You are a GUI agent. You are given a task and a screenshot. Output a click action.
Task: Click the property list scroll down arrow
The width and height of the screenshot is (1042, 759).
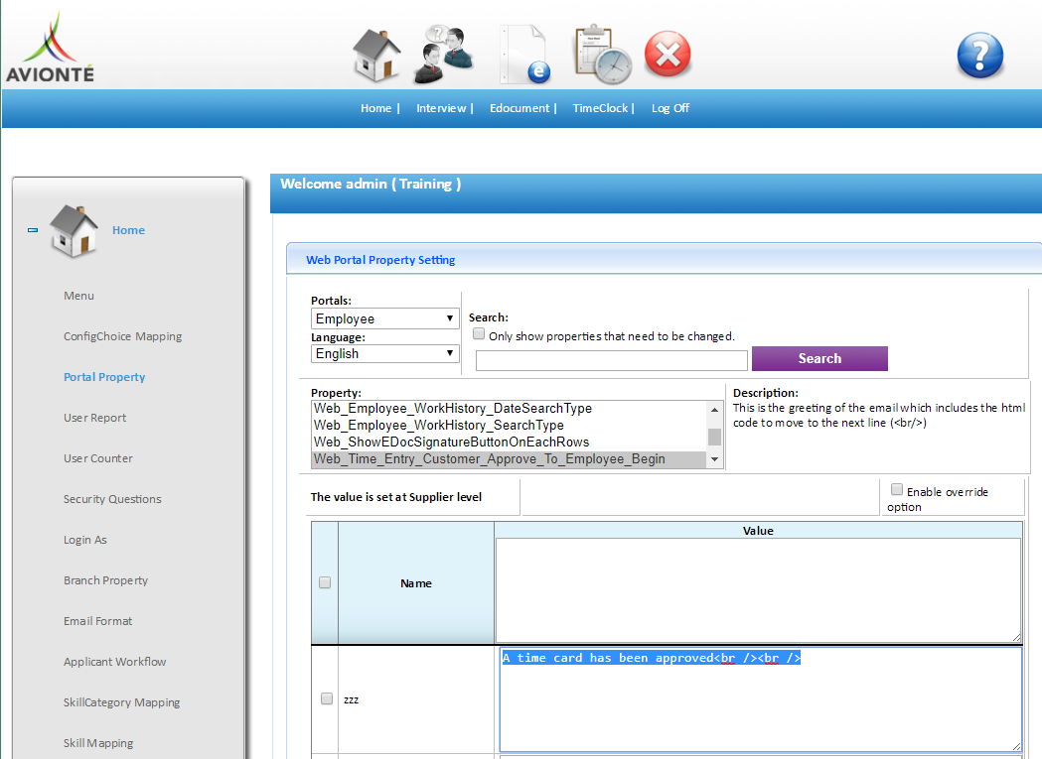tap(714, 459)
